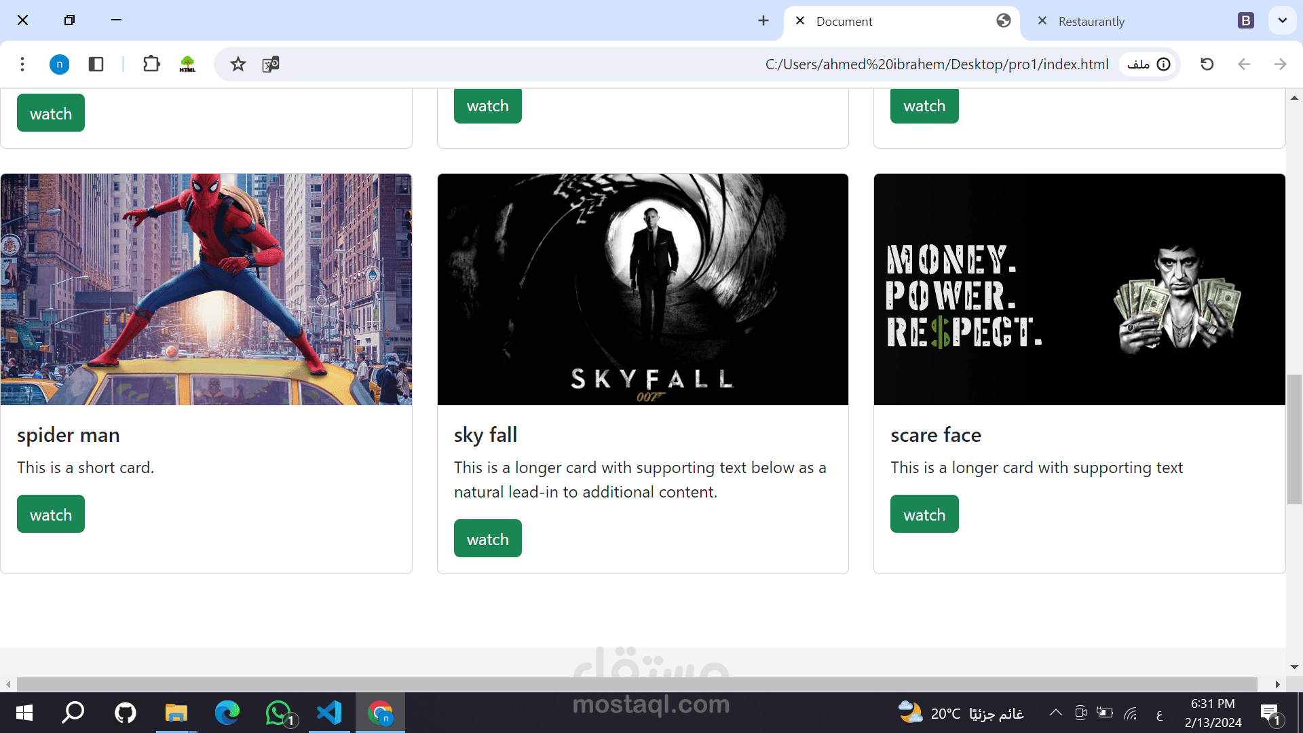Click the address bar URL
The width and height of the screenshot is (1303, 733).
tap(937, 64)
